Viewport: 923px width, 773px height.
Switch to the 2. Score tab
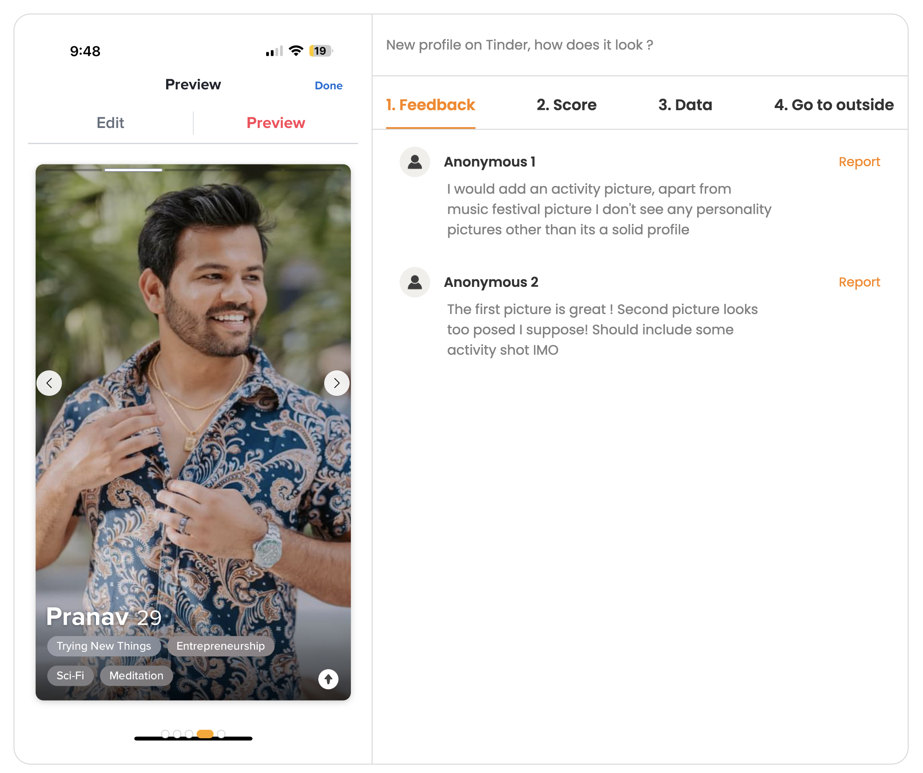coord(567,105)
